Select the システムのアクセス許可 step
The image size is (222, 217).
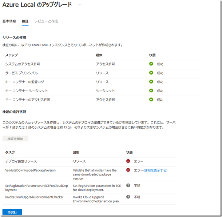click(x=23, y=64)
